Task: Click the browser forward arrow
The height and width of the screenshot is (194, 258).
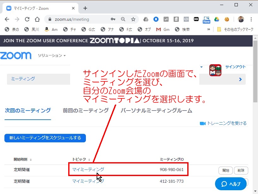Action: coord(17,19)
